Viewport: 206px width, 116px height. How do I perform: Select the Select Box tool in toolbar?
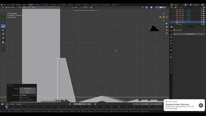click(3, 14)
